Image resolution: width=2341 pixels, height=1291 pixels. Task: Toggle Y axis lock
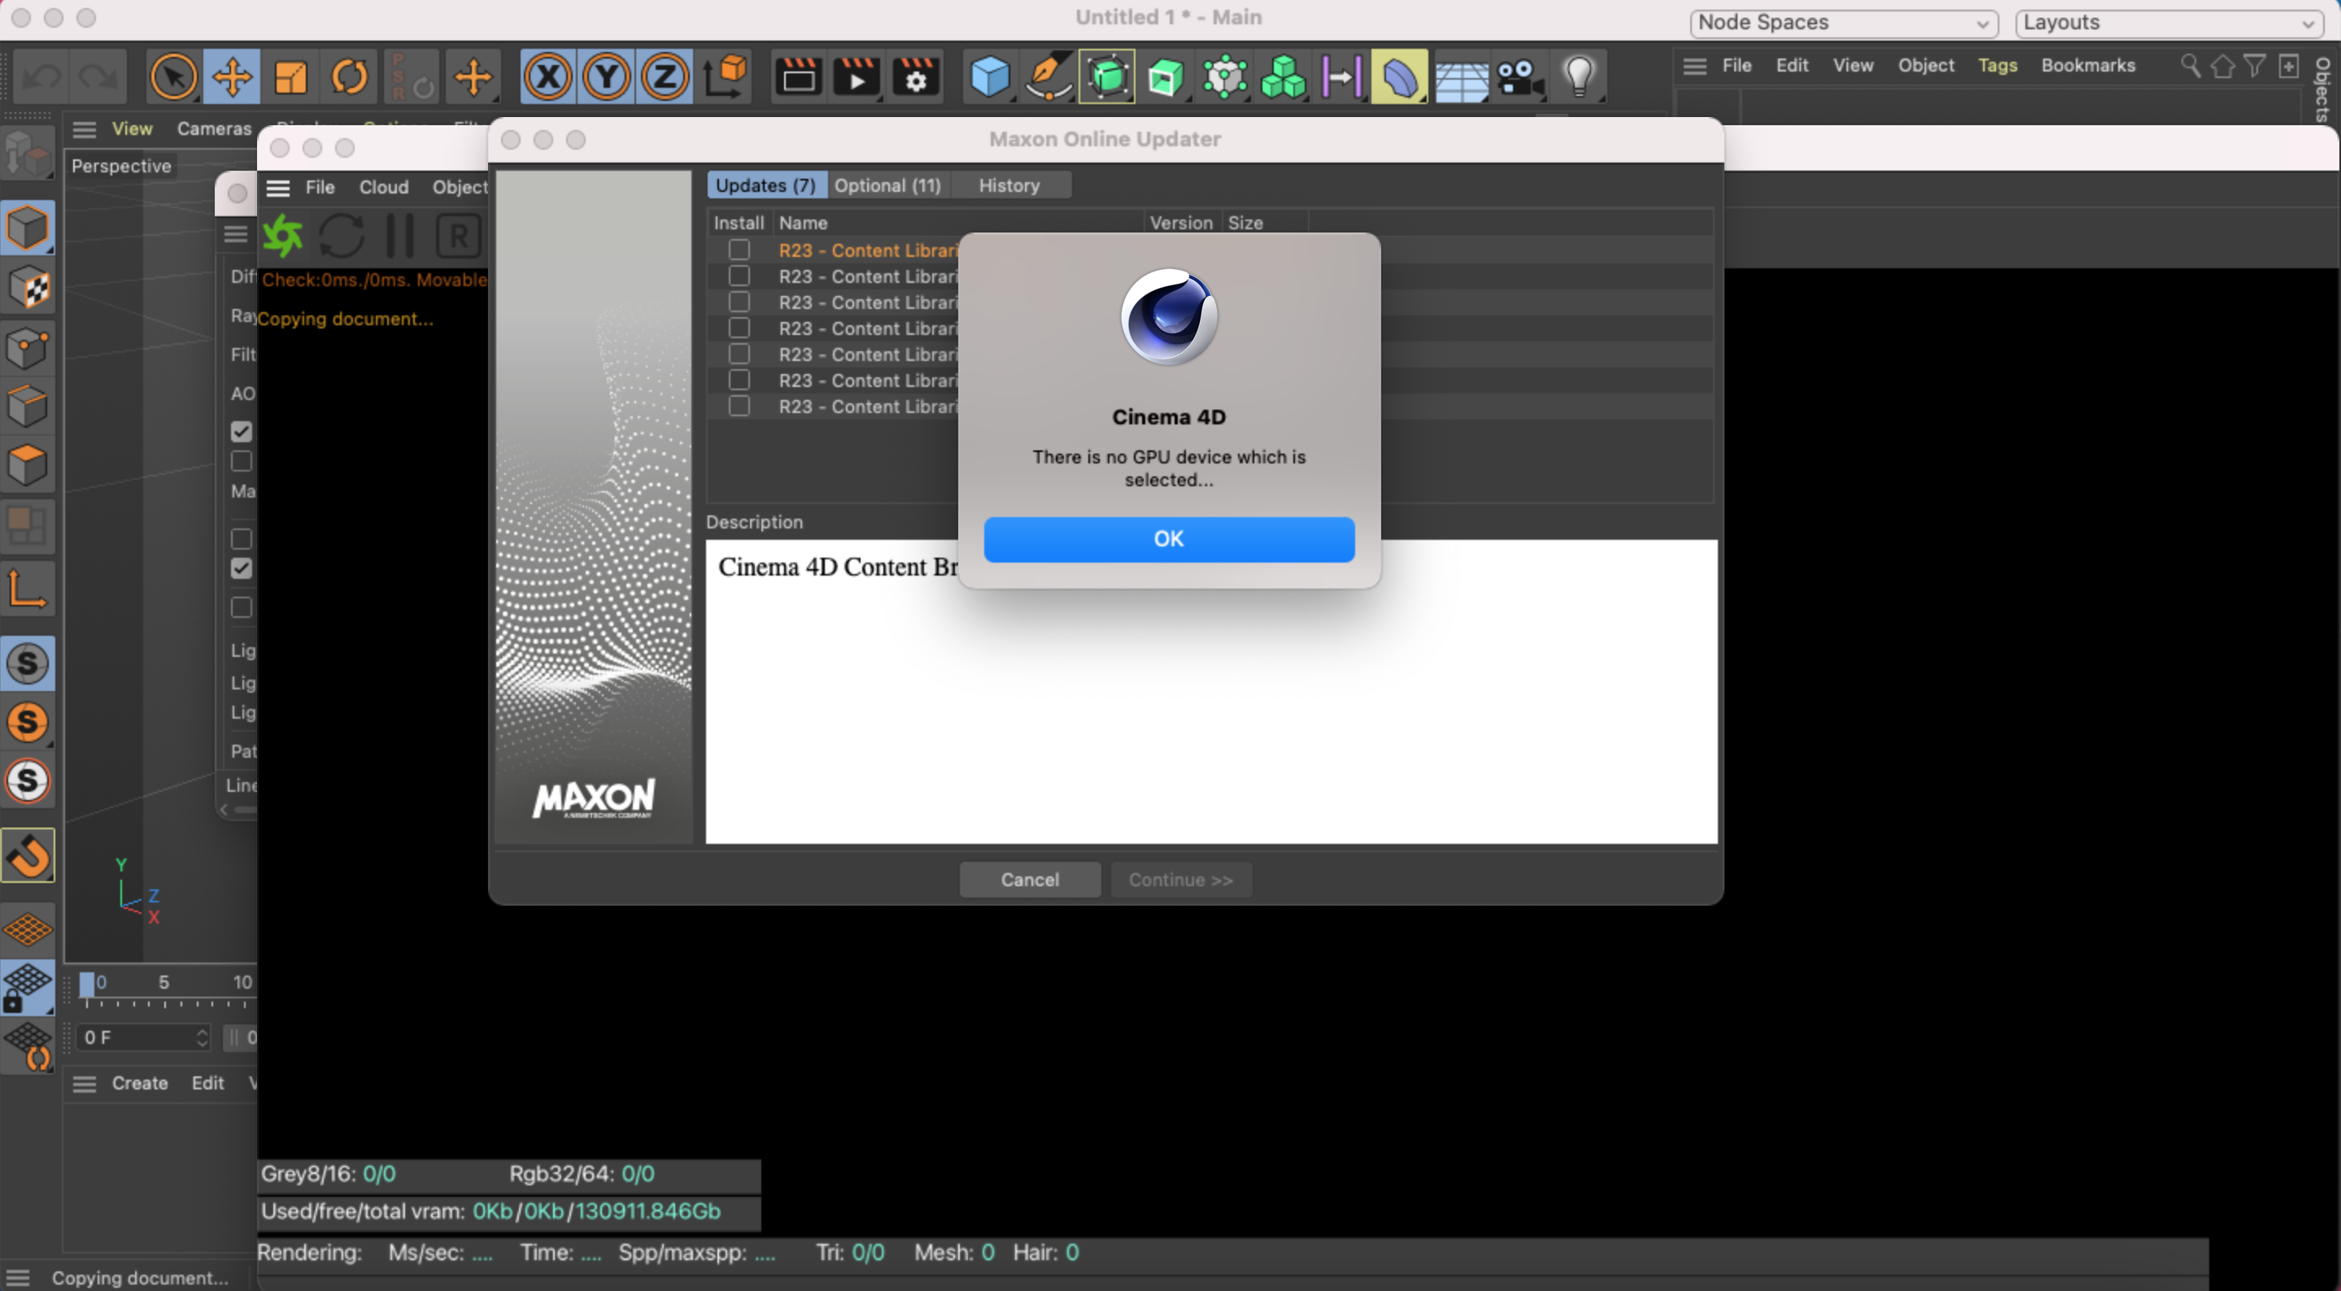[606, 77]
